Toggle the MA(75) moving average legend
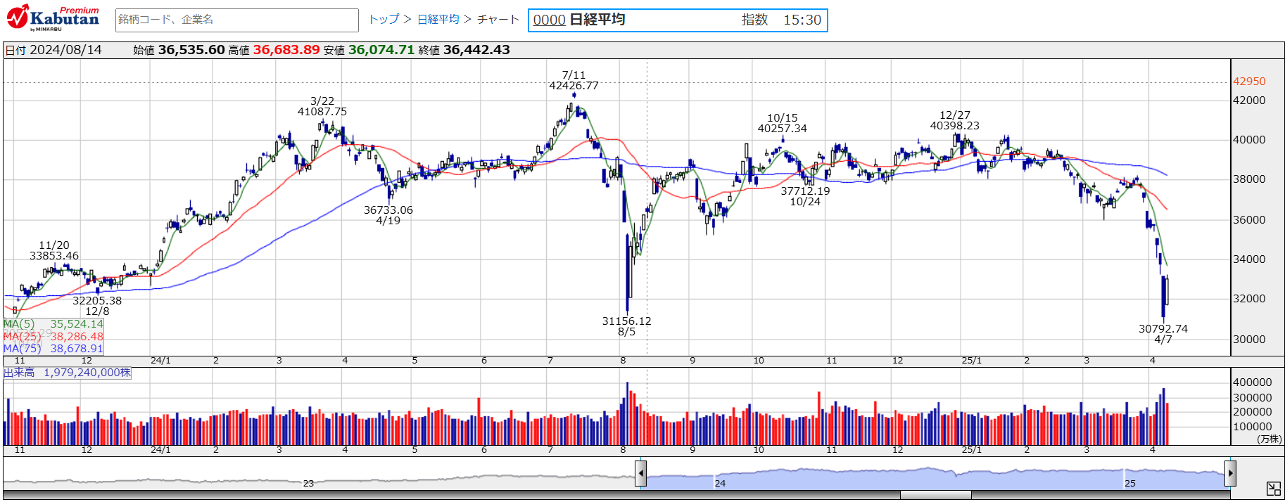This screenshot has width=1285, height=502. click(53, 349)
